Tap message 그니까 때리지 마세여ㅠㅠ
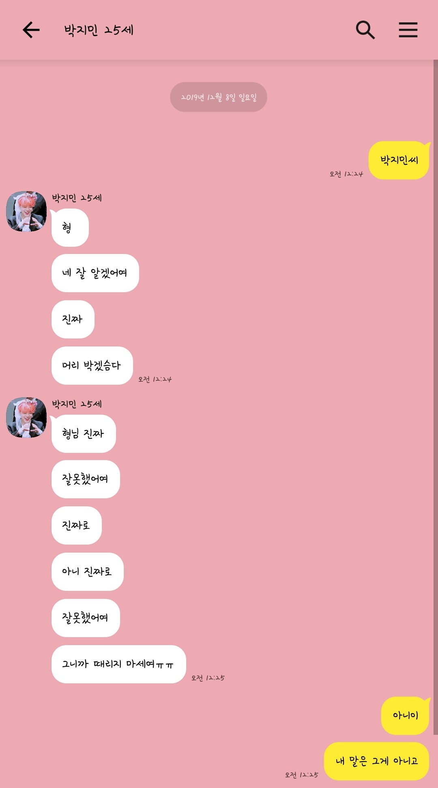Image resolution: width=438 pixels, height=788 pixels. pos(118,664)
